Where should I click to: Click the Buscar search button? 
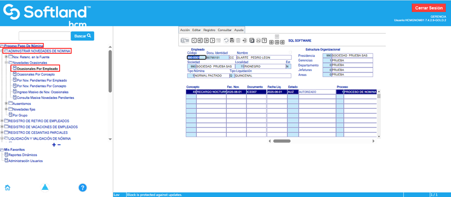click(82, 36)
